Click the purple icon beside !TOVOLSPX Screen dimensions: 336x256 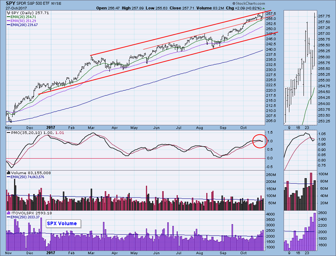click(9, 213)
